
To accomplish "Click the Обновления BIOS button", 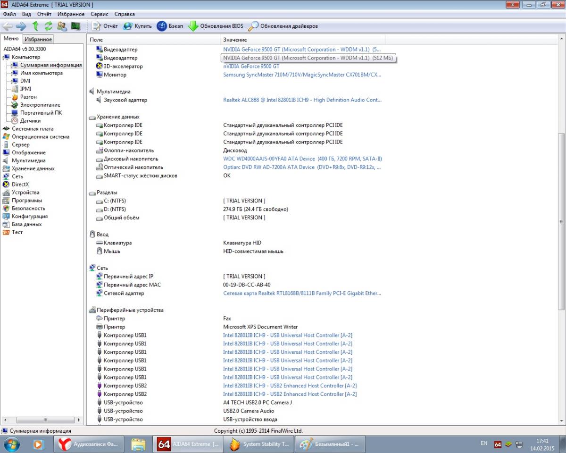I will (x=216, y=26).
